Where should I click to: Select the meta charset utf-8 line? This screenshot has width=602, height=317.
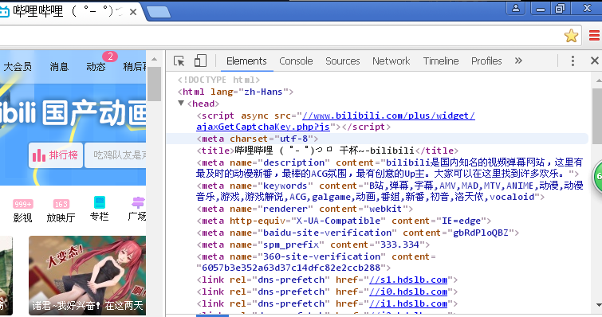[x=377, y=139]
